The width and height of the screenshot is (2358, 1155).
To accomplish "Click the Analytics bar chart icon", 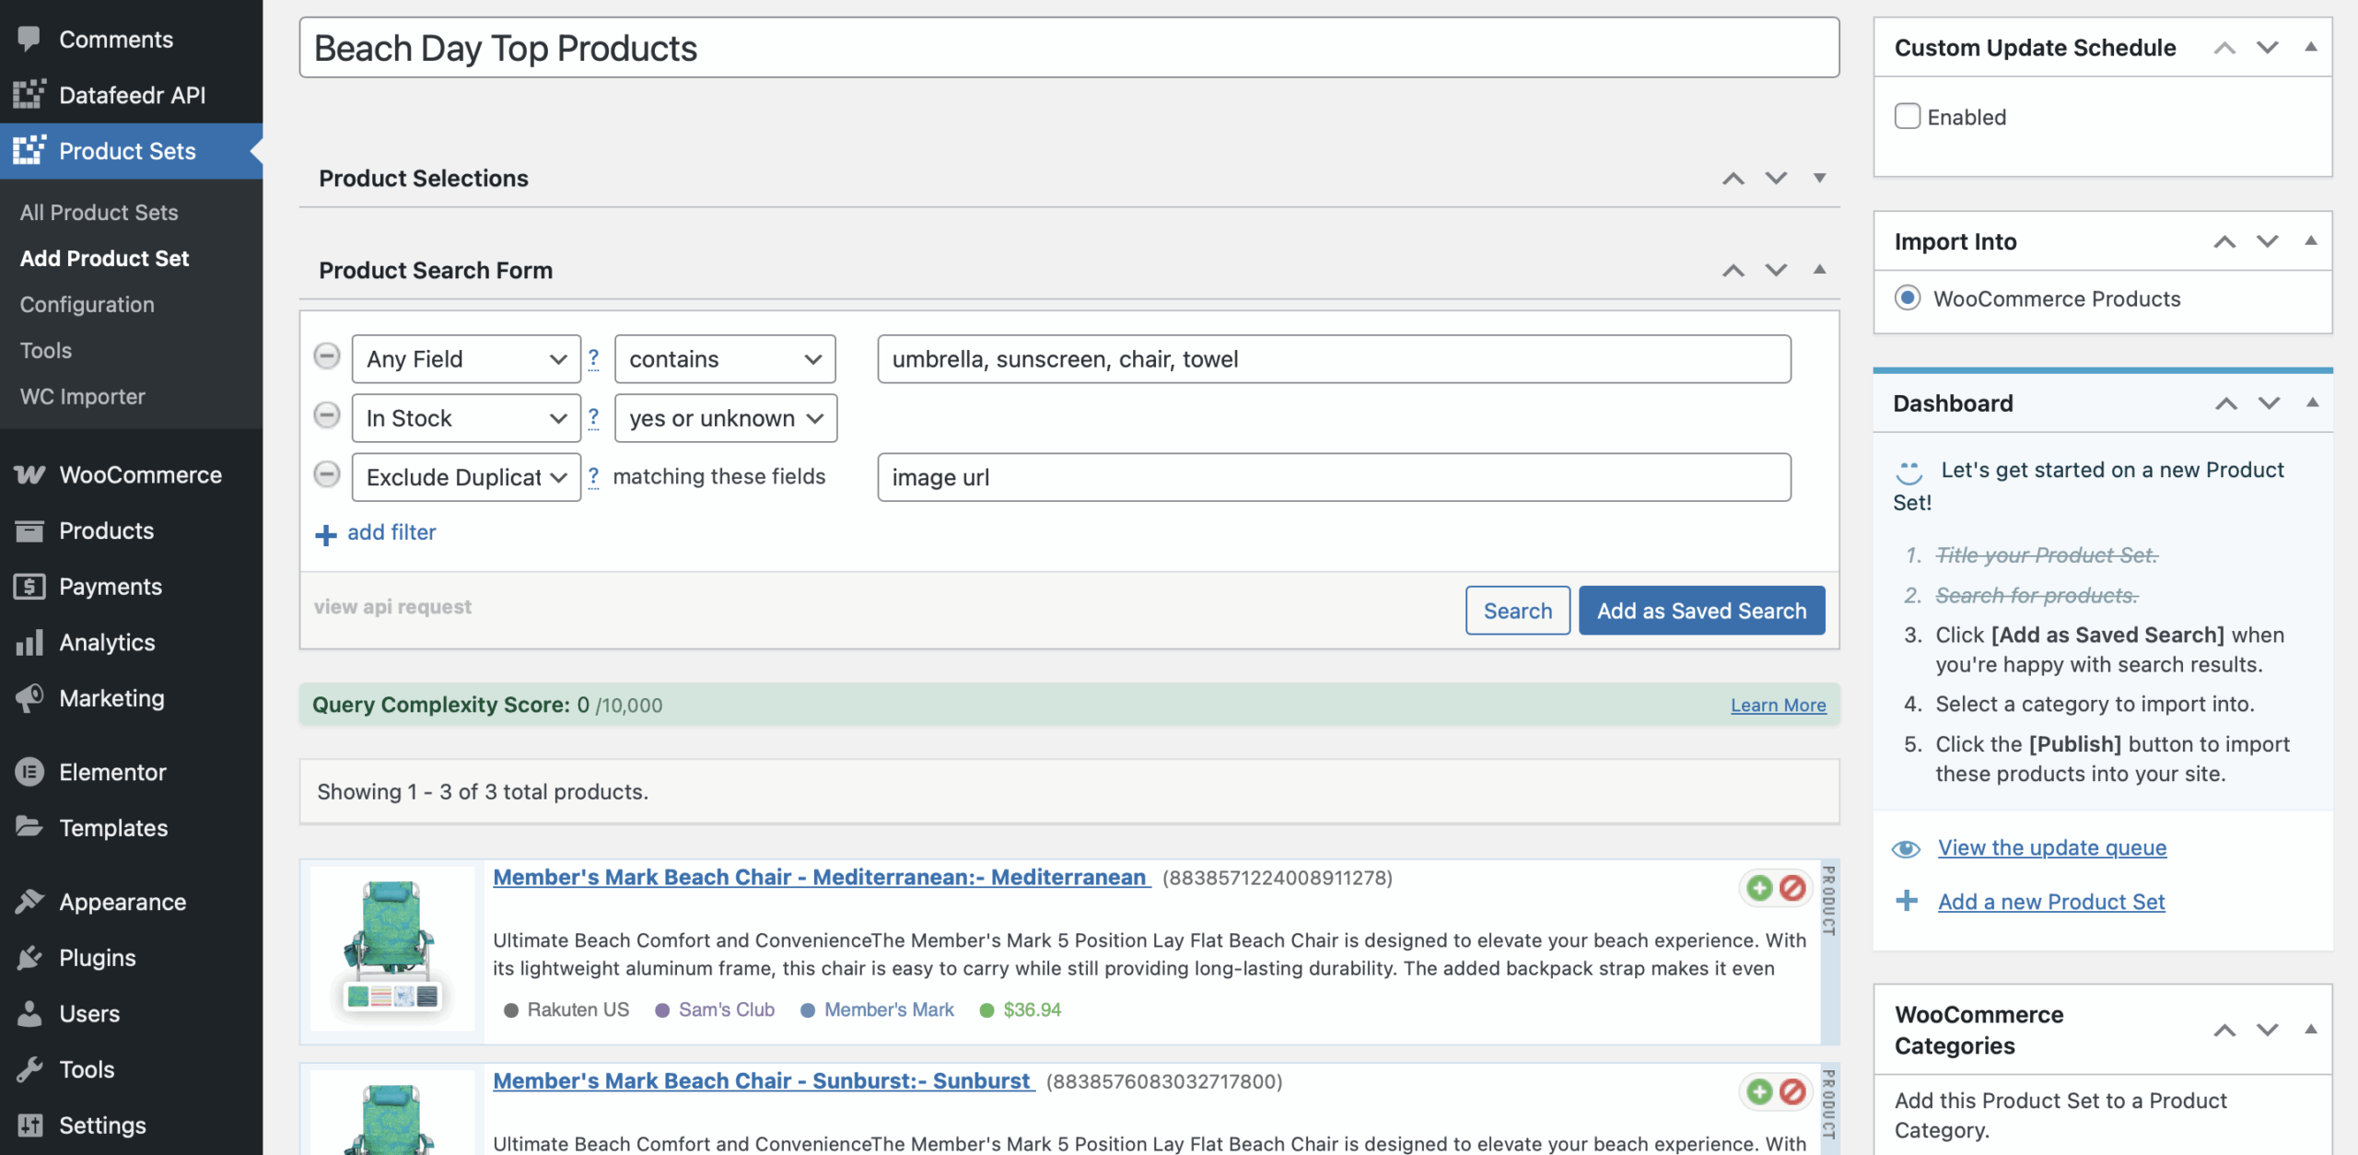I will (x=29, y=642).
